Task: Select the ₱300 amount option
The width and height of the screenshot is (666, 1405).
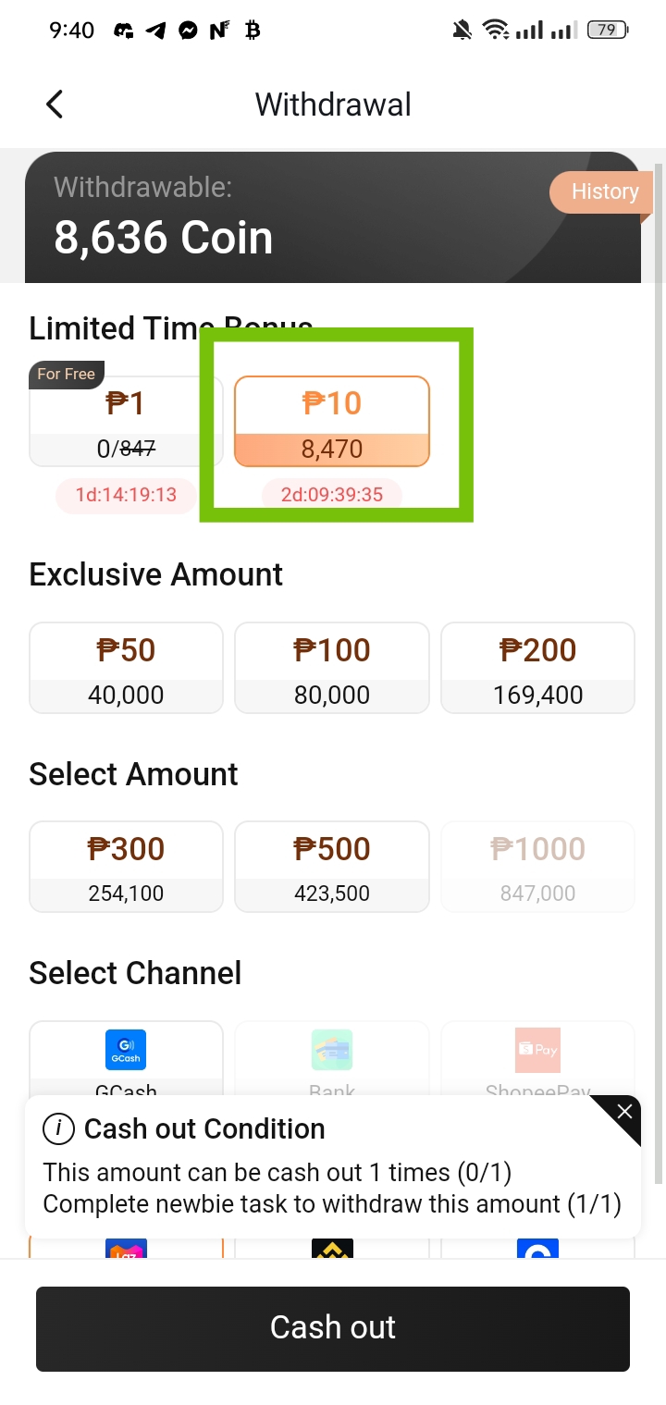Action: [x=126, y=867]
